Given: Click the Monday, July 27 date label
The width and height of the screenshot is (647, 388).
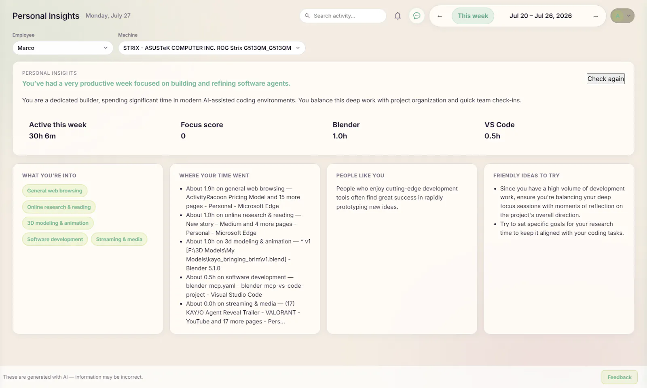Looking at the screenshot, I should [x=108, y=16].
